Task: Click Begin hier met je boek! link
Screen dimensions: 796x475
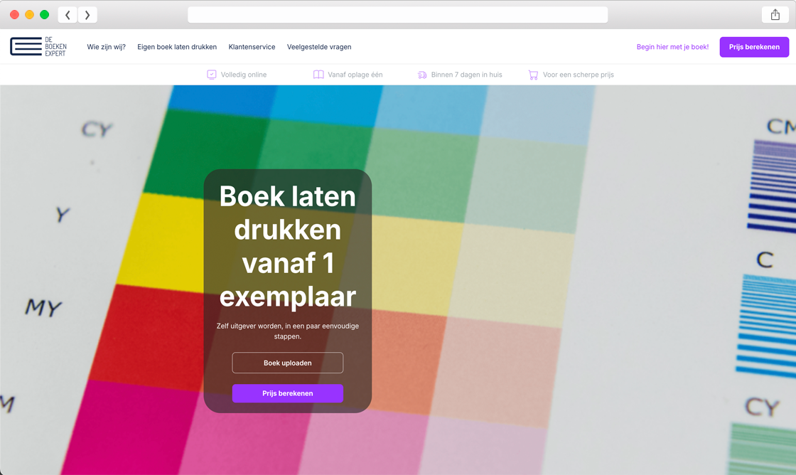Action: (672, 47)
